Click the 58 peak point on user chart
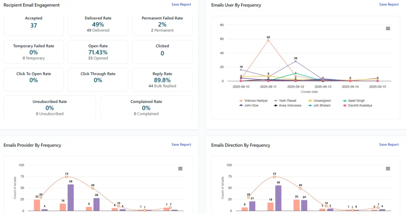406x214 pixels. (x=268, y=40)
